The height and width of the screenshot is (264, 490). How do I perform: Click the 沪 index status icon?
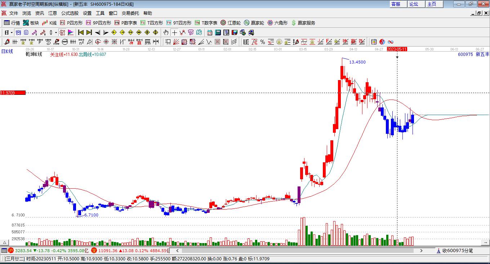point(11,250)
